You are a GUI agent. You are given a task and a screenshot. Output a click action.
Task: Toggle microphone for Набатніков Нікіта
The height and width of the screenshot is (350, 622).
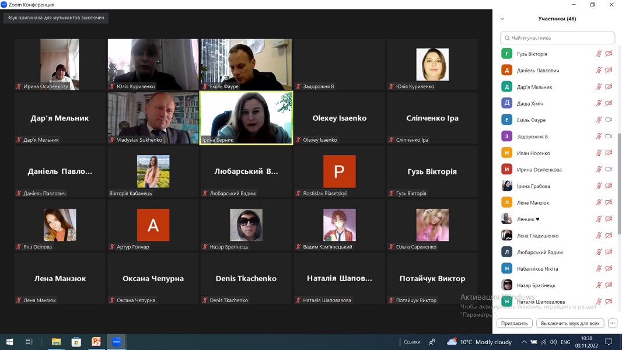[599, 269]
